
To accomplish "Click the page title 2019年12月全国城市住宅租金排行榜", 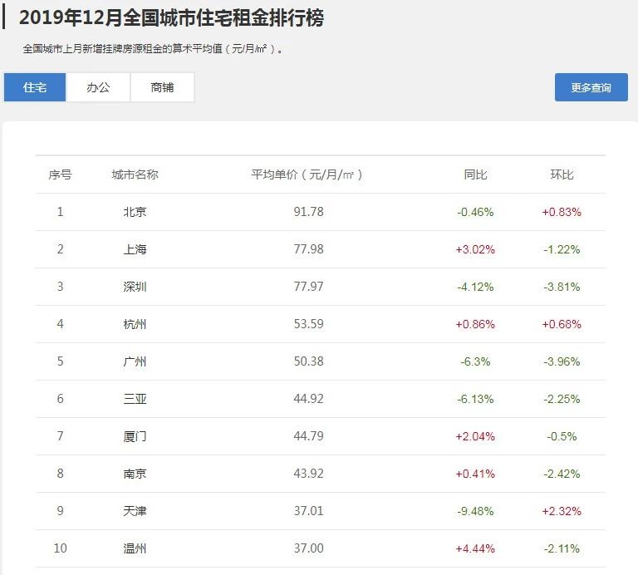I will 171,18.
